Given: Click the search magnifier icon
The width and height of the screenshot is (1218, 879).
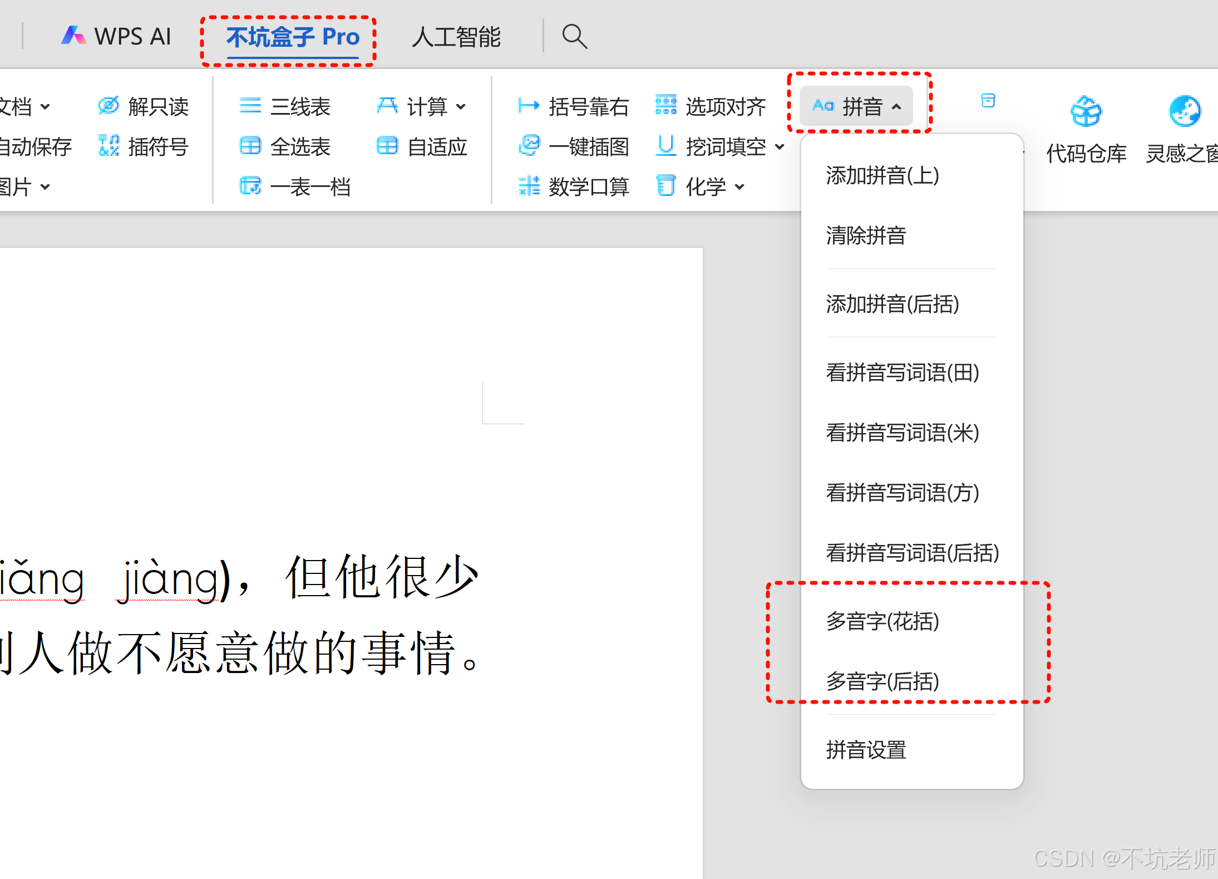Looking at the screenshot, I should (x=574, y=37).
